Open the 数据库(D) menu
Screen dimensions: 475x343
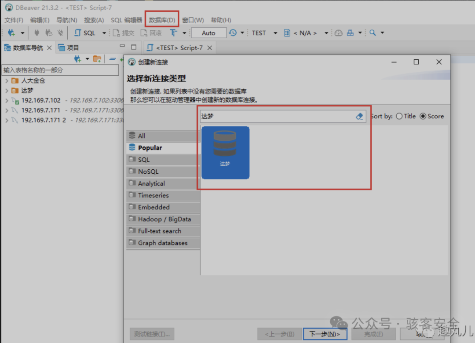coord(162,20)
